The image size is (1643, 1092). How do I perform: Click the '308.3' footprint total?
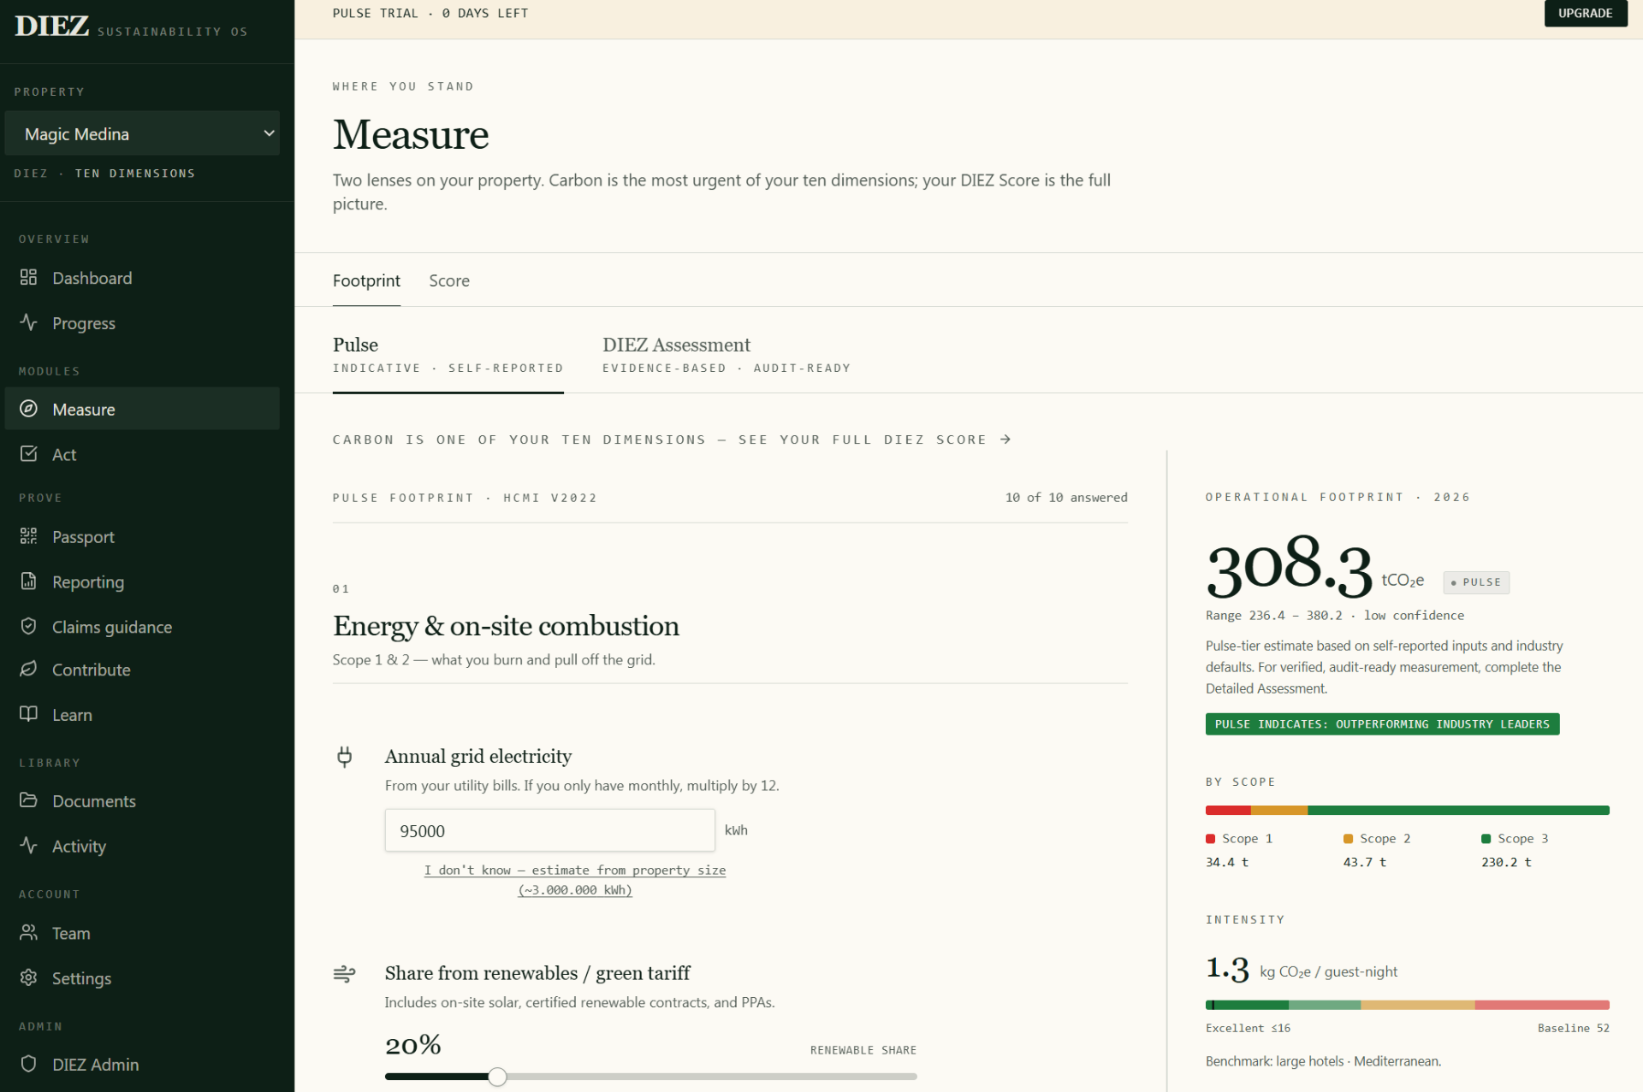pyautogui.click(x=1289, y=568)
